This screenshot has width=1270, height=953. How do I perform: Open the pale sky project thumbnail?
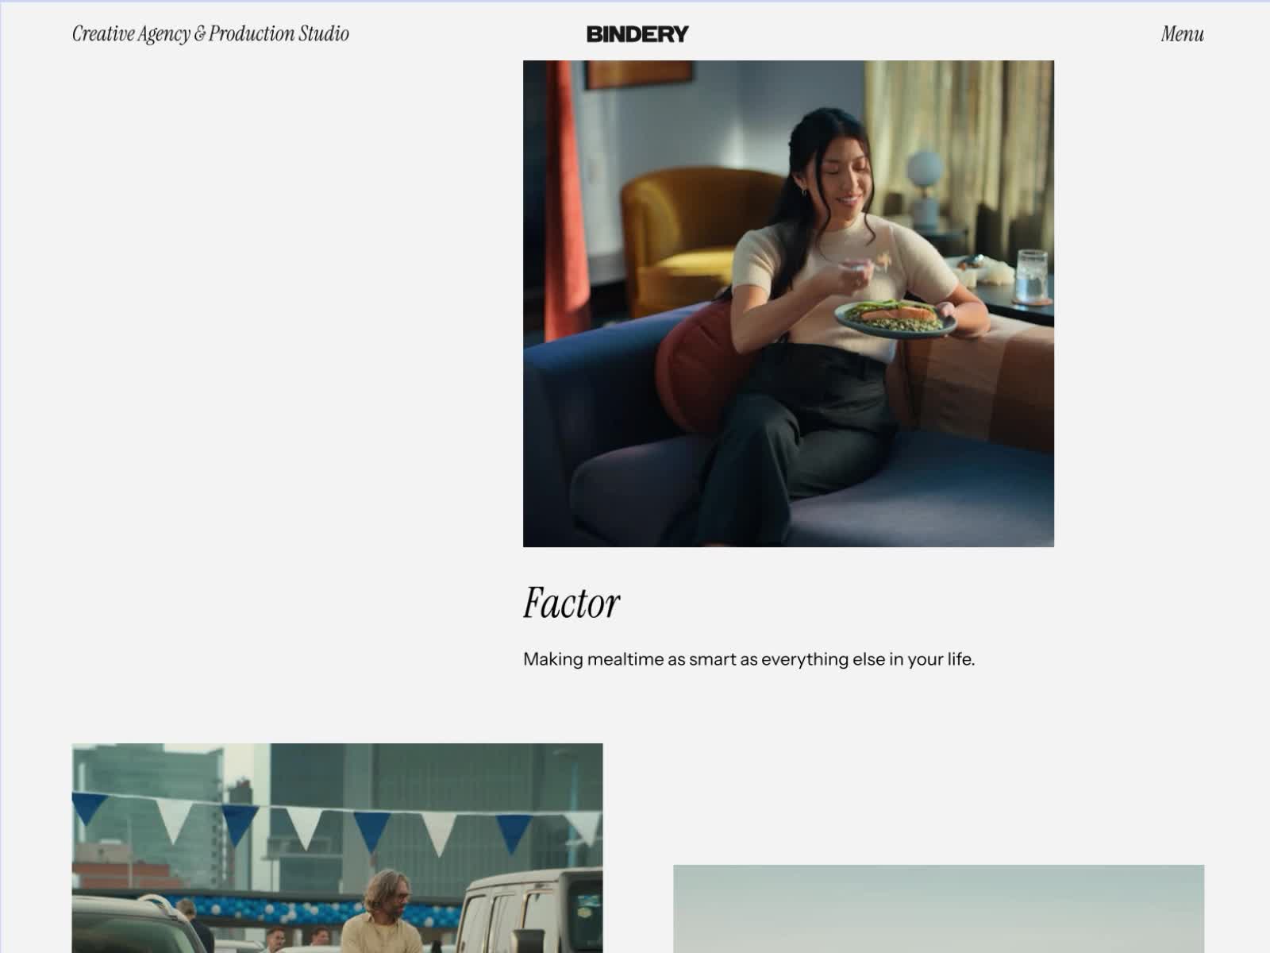938,909
